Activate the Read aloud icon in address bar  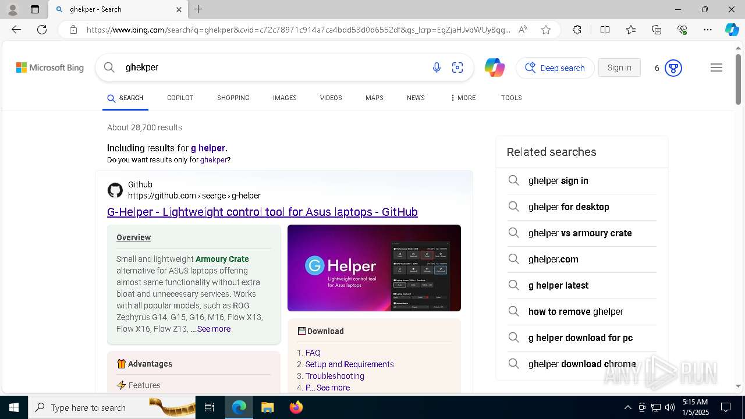point(523,30)
